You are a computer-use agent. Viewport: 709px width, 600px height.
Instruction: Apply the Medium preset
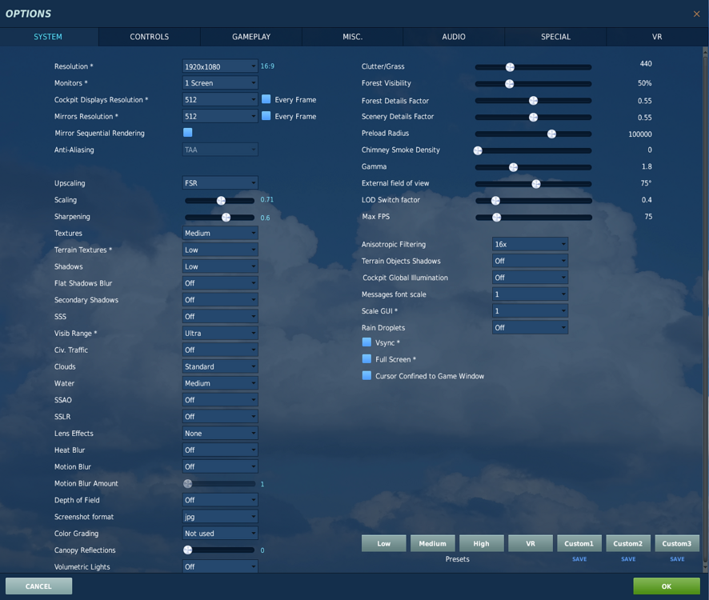(433, 543)
